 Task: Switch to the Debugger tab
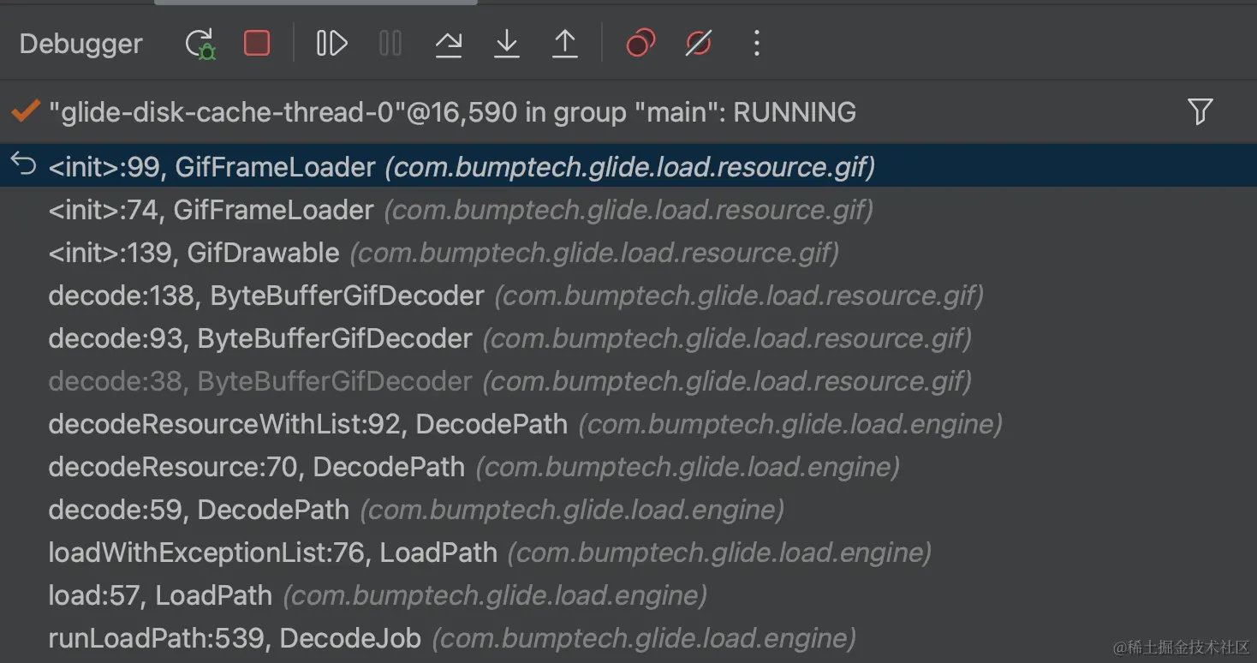(81, 44)
